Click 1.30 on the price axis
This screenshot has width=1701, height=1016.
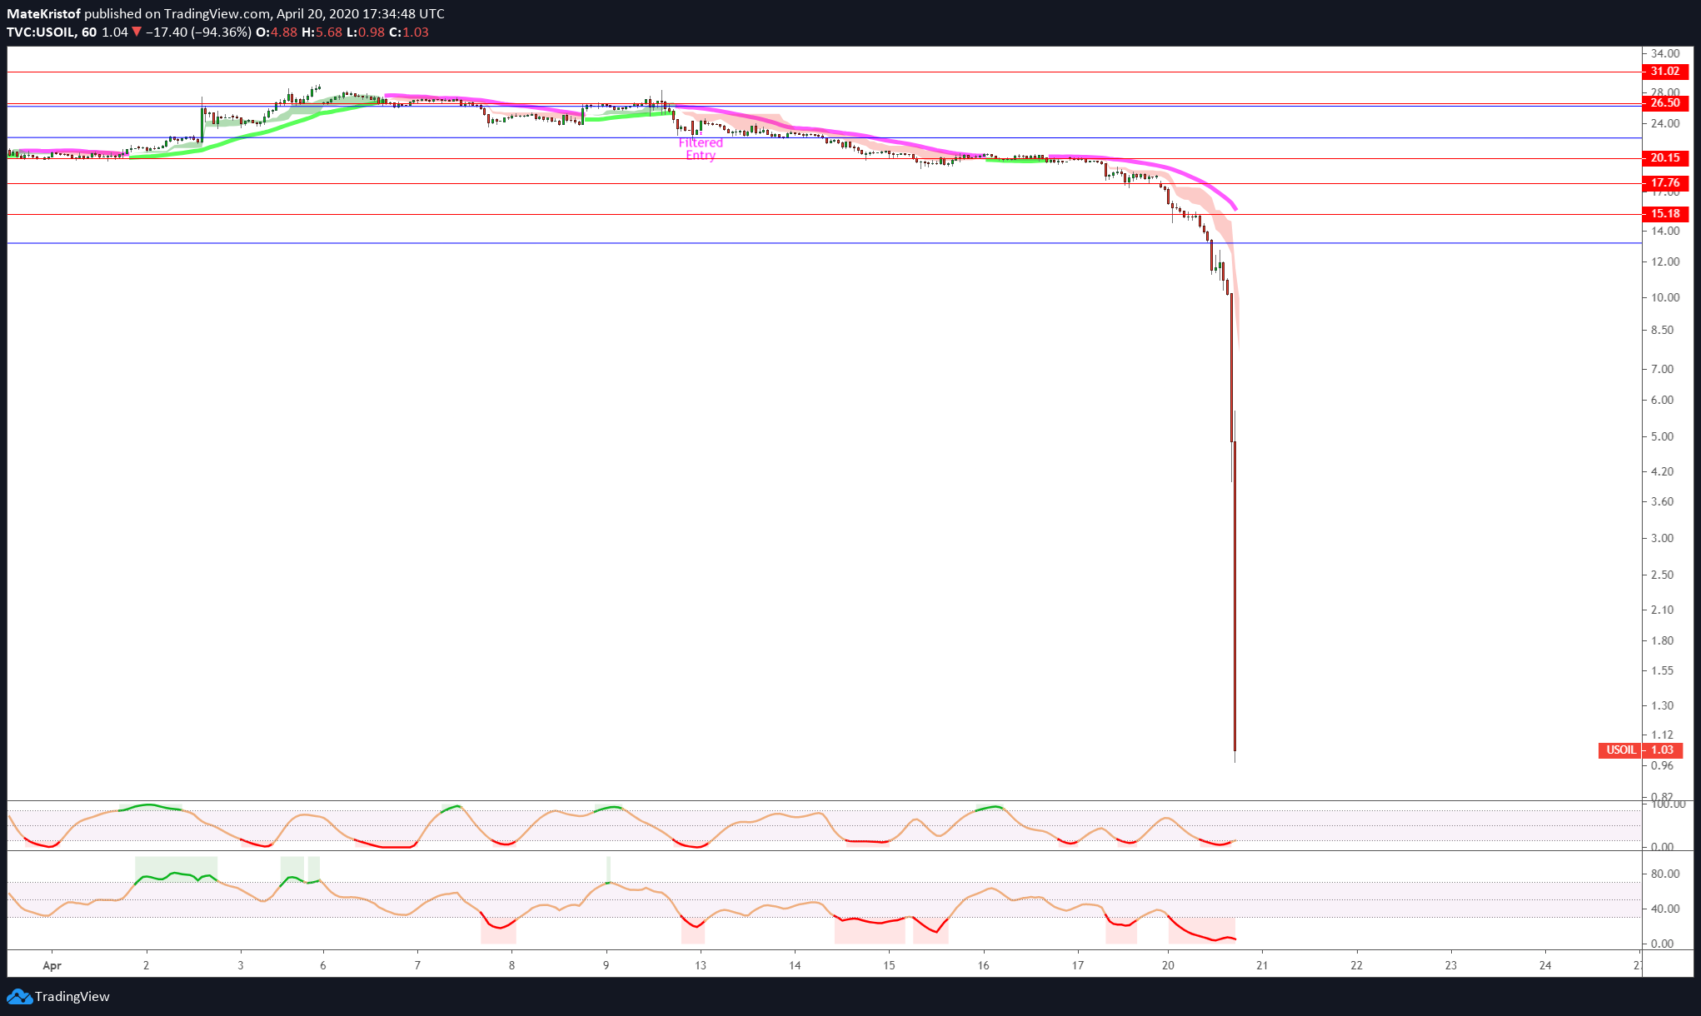[1662, 705]
